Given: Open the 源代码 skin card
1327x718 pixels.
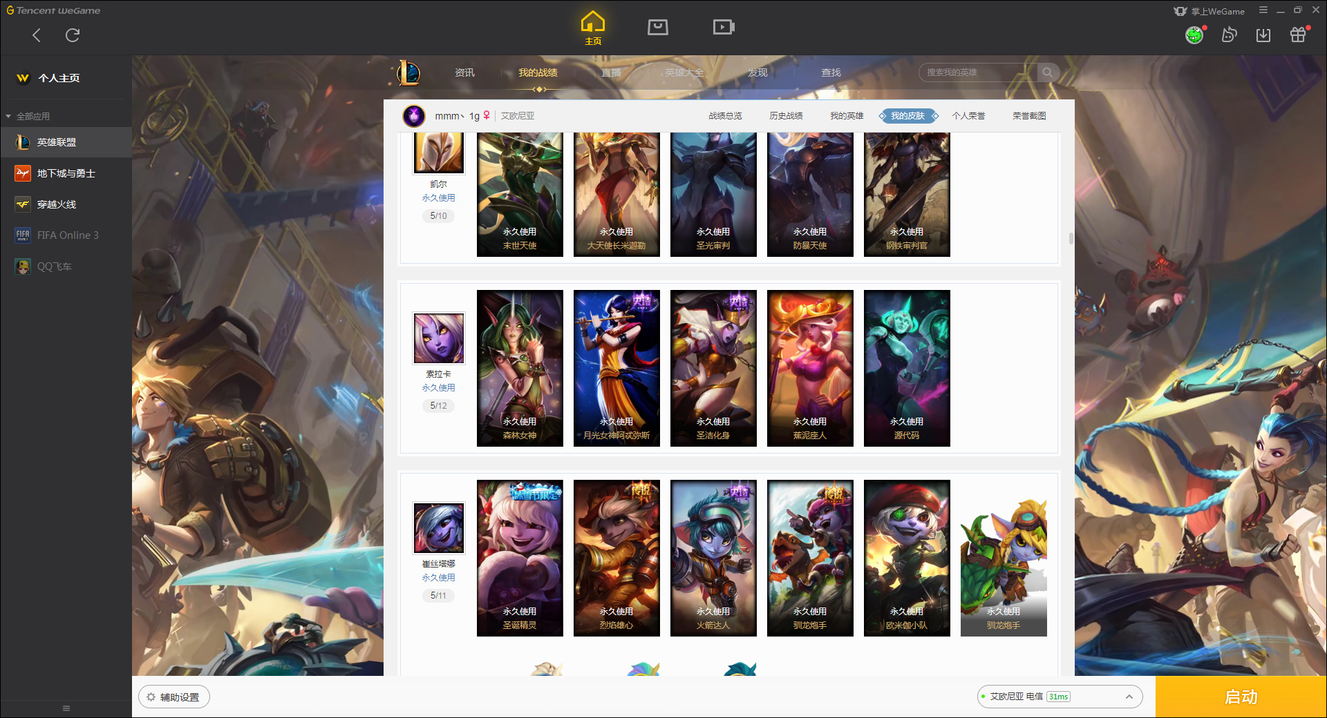Looking at the screenshot, I should click(907, 368).
